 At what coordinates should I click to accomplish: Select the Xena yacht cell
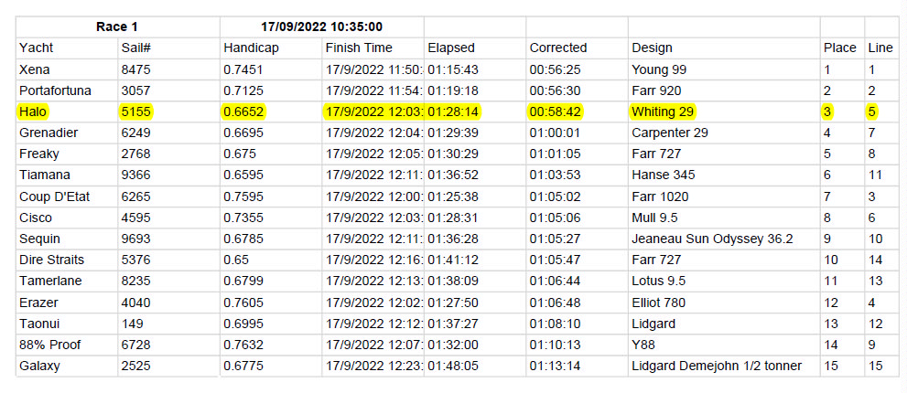[35, 69]
